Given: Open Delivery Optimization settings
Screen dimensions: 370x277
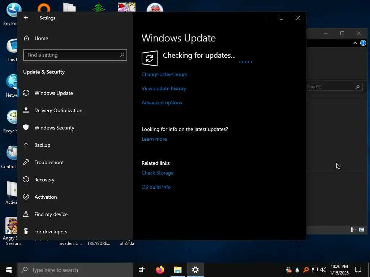Looking at the screenshot, I should coord(75,110).
